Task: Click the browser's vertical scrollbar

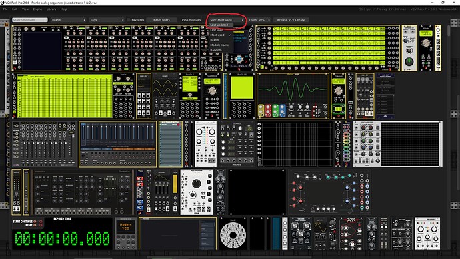Action: coord(449,31)
